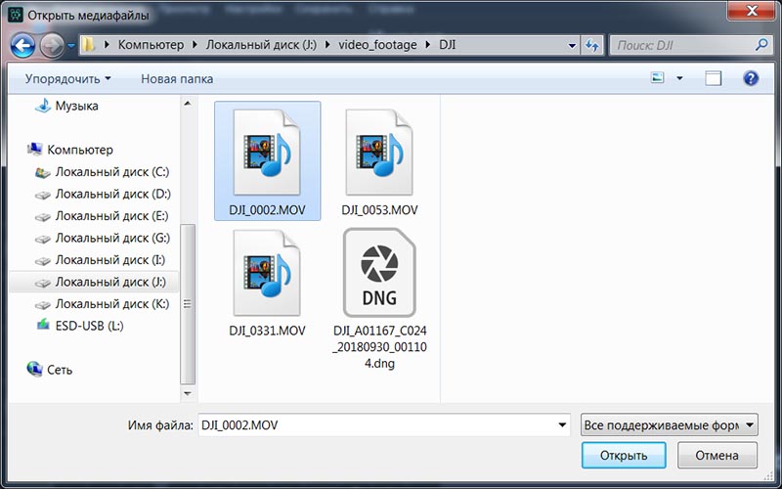This screenshot has height=489, width=782.
Task: Expand the view options arrow
Action: pyautogui.click(x=679, y=78)
